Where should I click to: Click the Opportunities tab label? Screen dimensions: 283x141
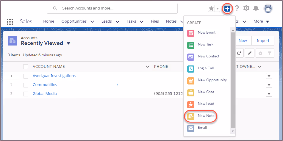pos(74,21)
